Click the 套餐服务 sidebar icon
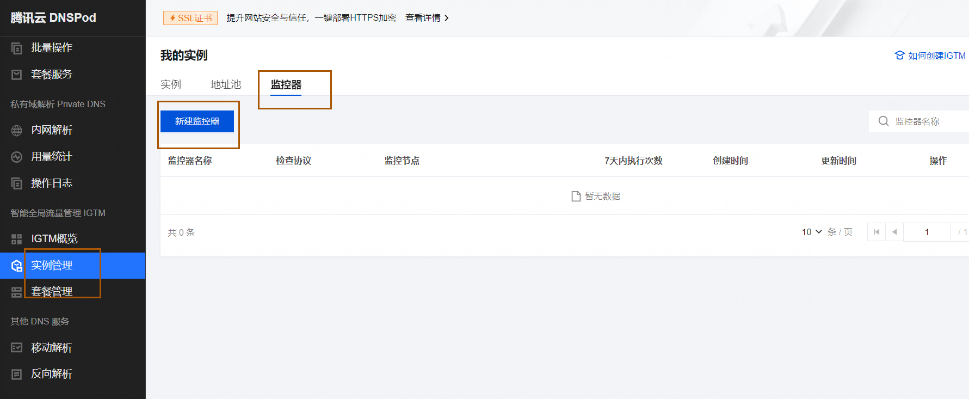 coord(17,75)
